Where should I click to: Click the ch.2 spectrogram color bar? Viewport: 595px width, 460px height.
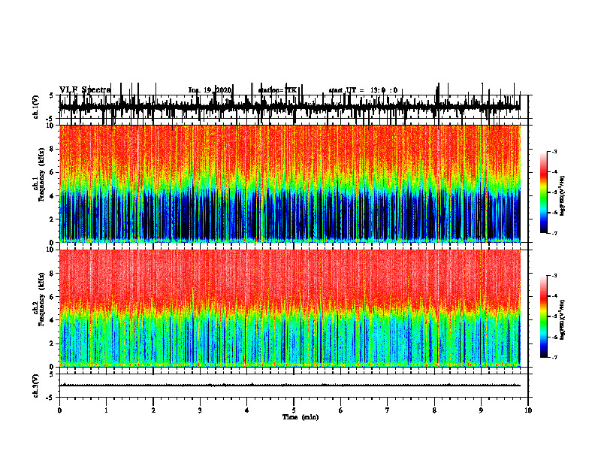pos(543,316)
